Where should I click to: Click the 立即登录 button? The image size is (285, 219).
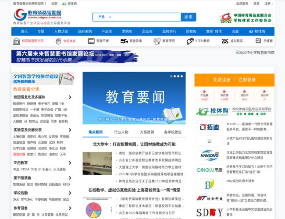(x=247, y=80)
